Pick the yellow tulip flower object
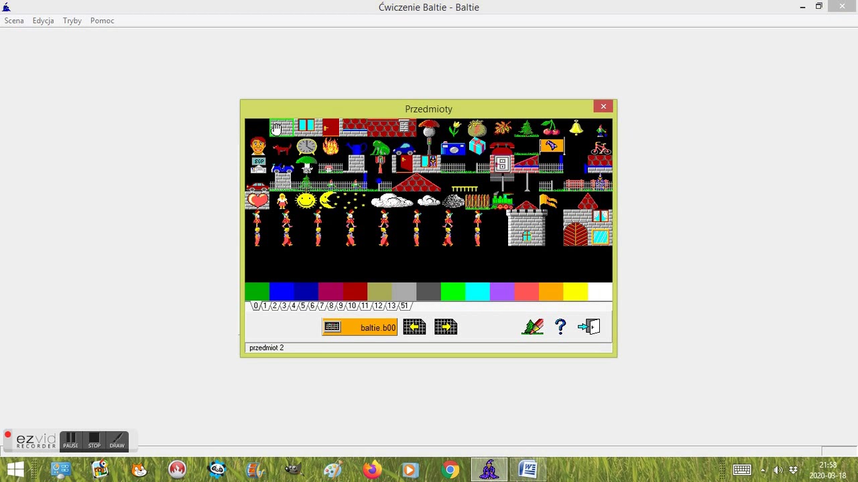The height and width of the screenshot is (482, 858). tap(454, 127)
